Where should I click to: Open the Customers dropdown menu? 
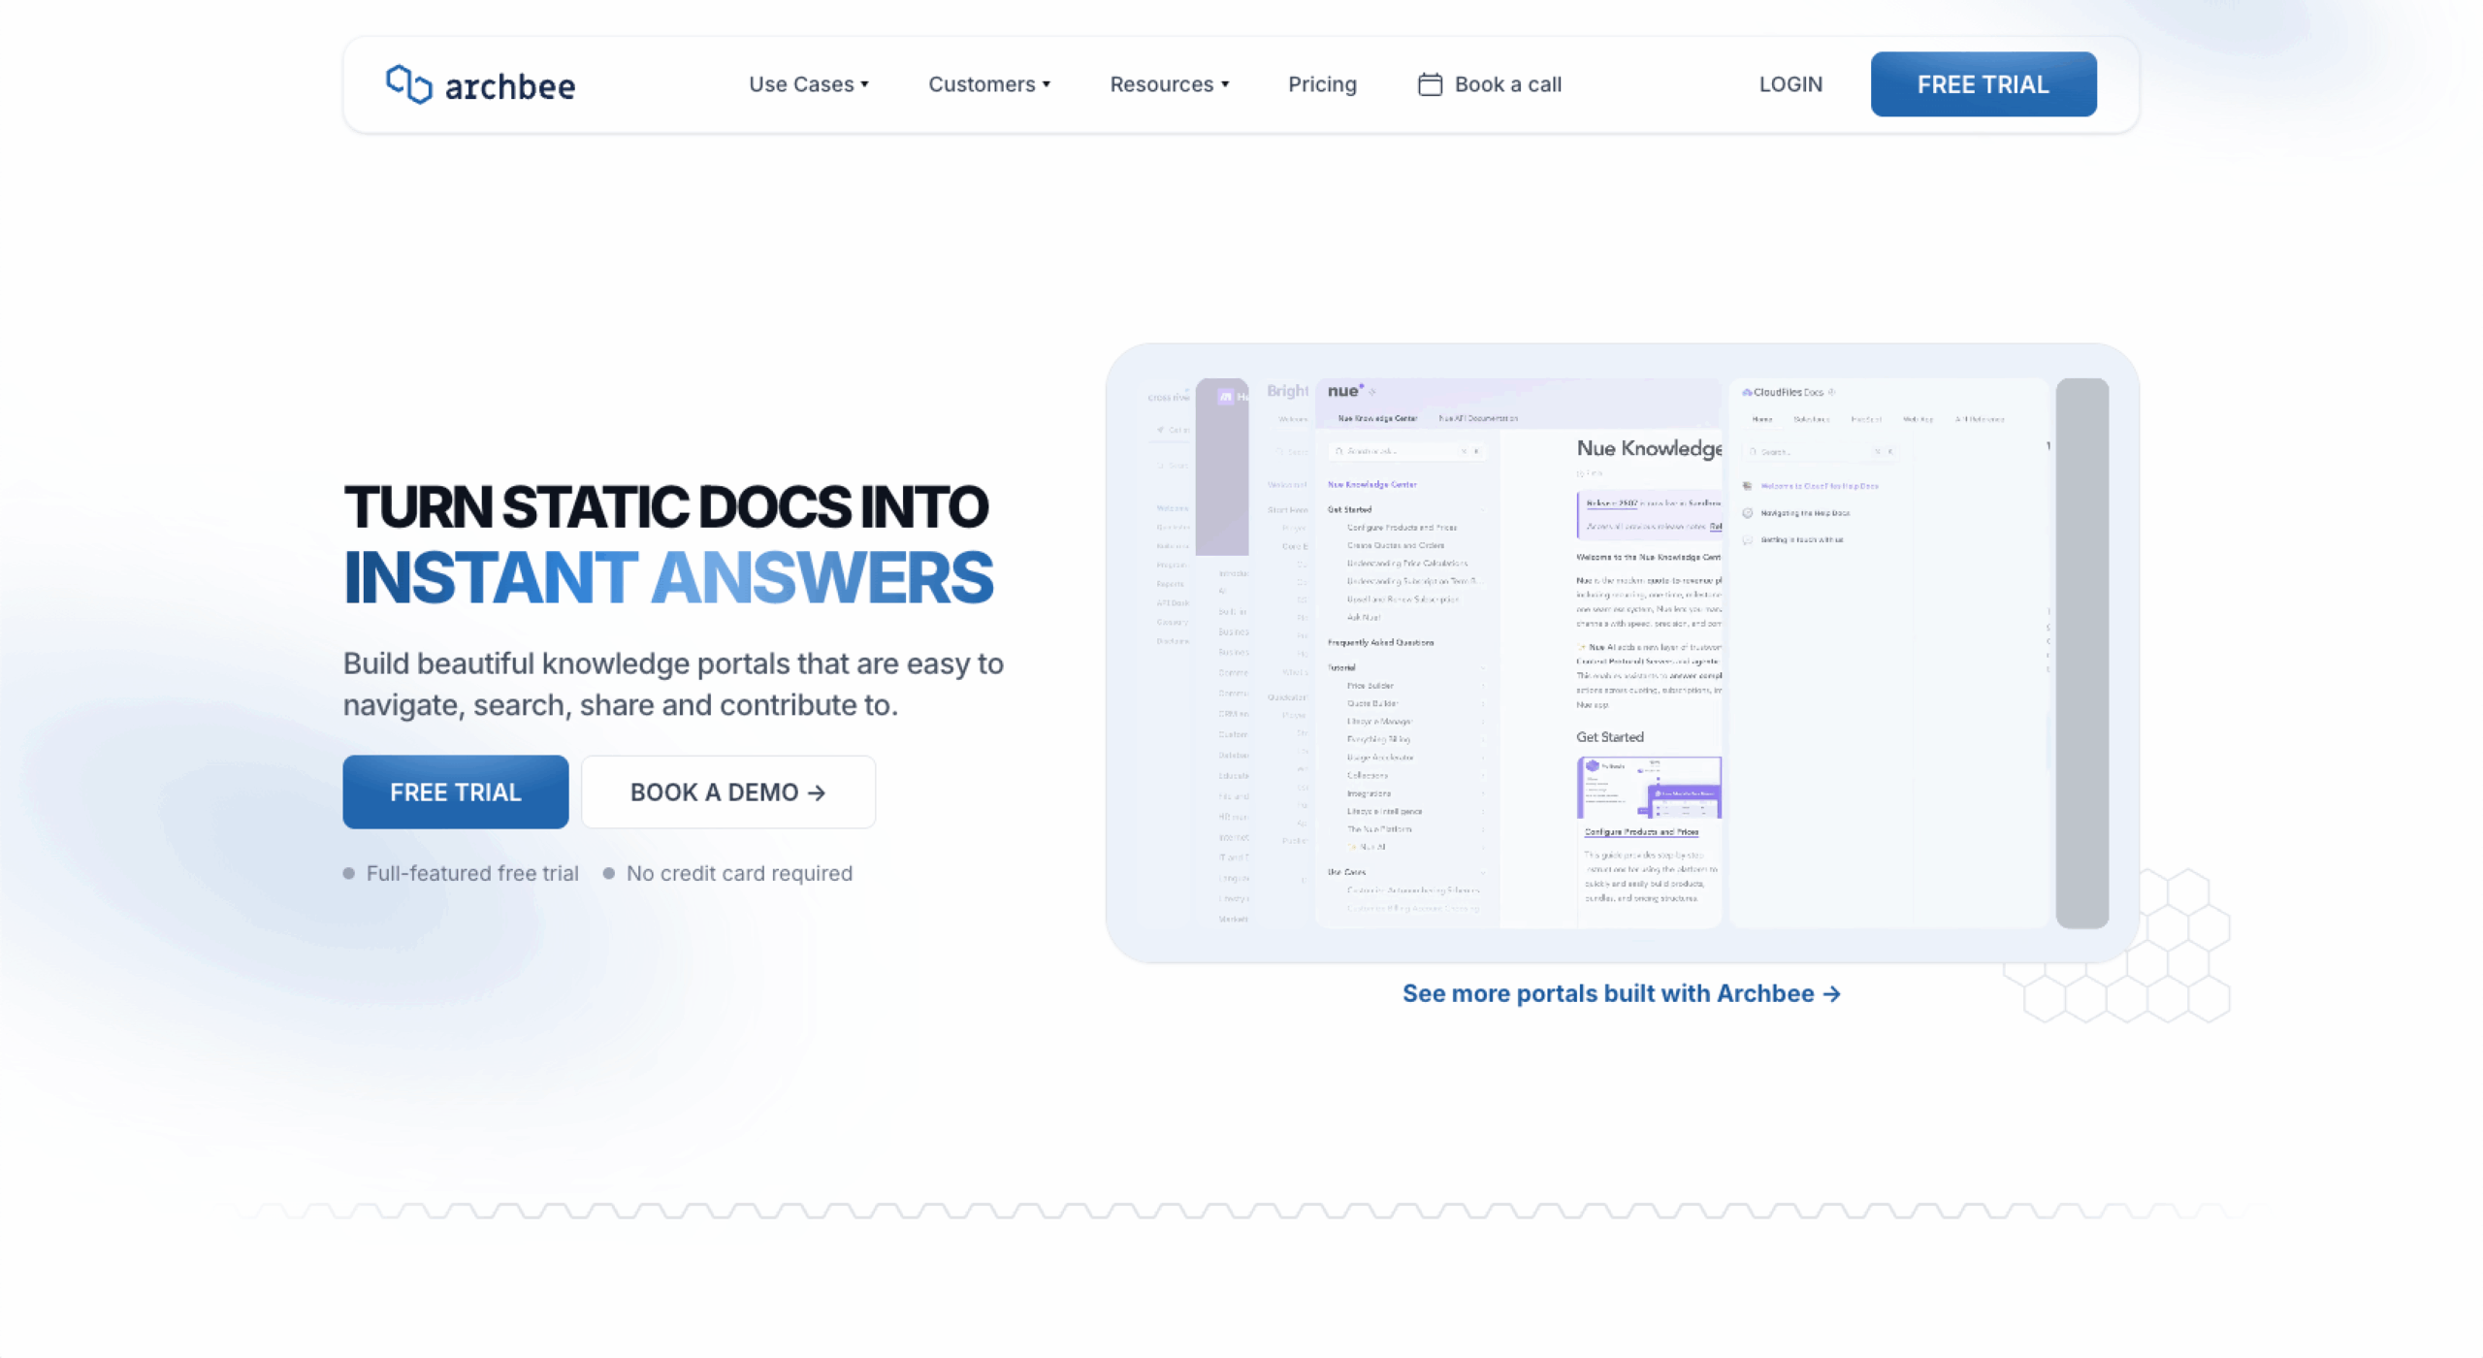click(x=988, y=84)
